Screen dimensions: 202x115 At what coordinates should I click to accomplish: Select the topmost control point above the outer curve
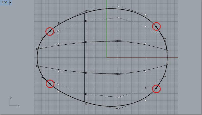click(x=118, y=6)
